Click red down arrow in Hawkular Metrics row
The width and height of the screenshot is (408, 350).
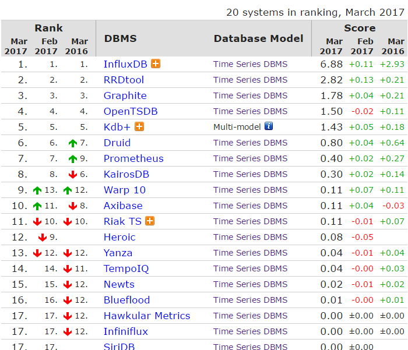tap(68, 316)
